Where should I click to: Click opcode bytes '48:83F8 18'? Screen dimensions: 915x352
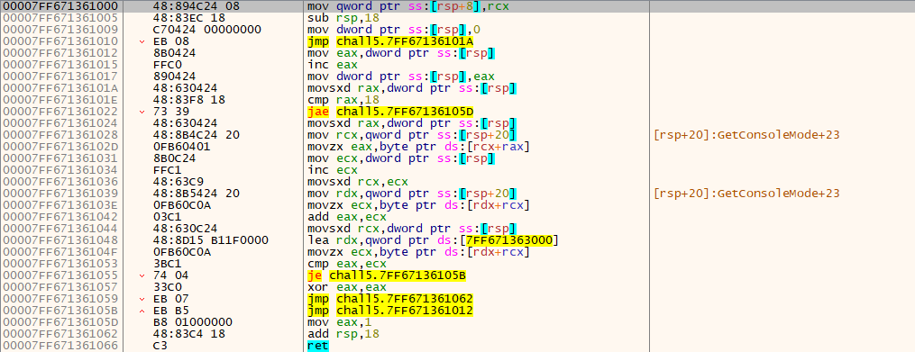tap(181, 100)
